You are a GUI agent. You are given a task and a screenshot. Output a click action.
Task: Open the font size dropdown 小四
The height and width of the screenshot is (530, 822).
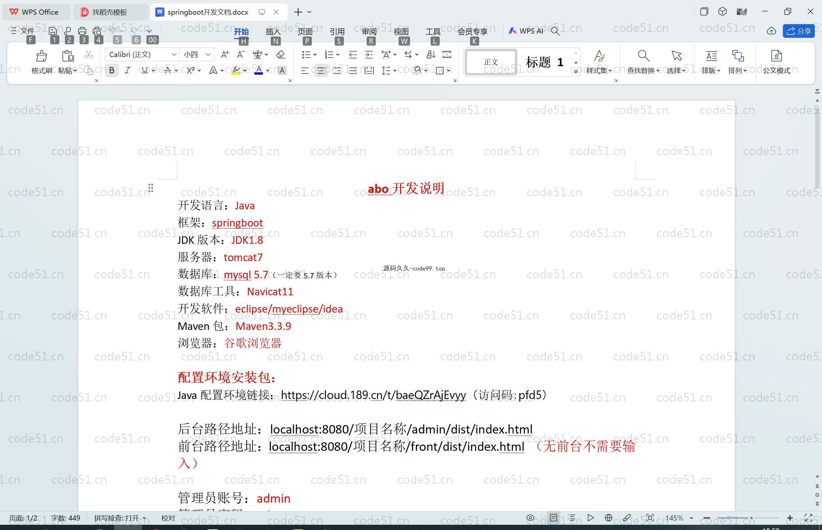click(x=208, y=54)
